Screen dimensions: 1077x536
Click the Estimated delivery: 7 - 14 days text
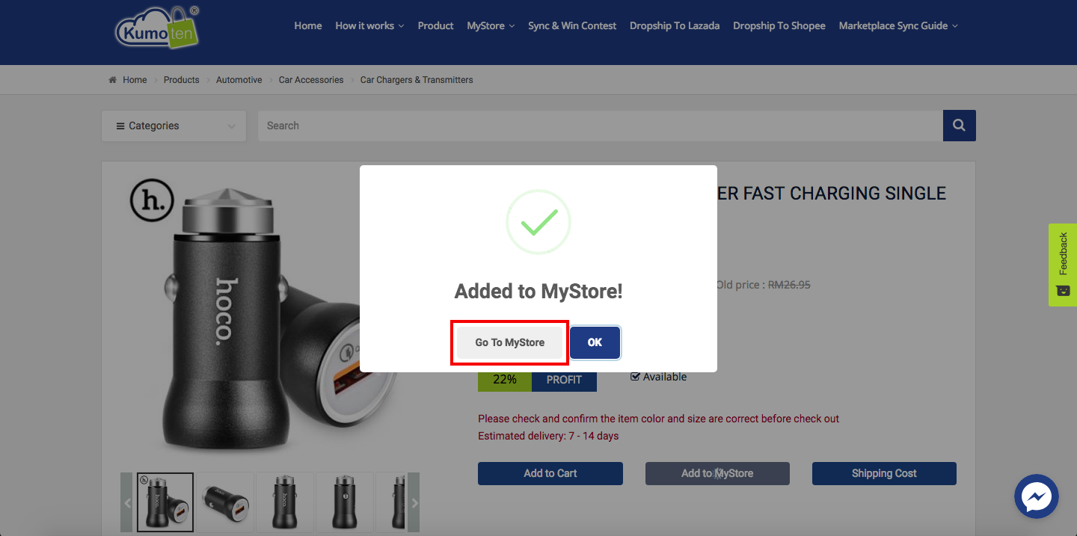548,436
